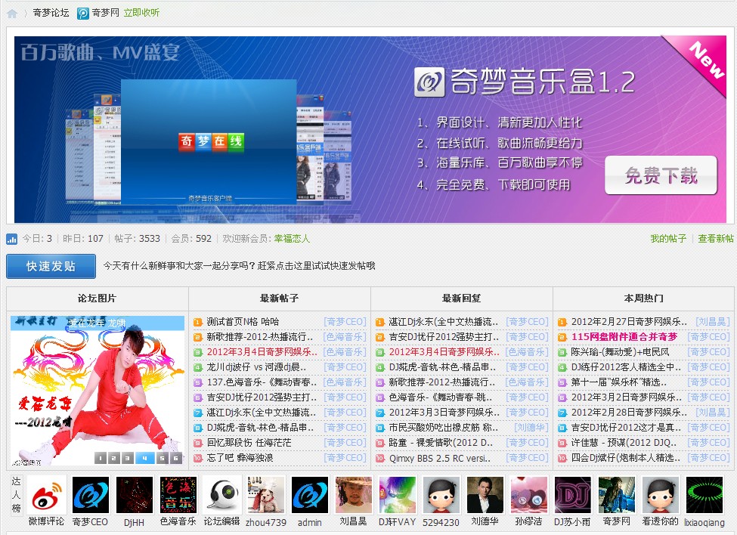This screenshot has height=535, width=737.
Task: Click the 免费下载 banner button
Action: point(661,175)
